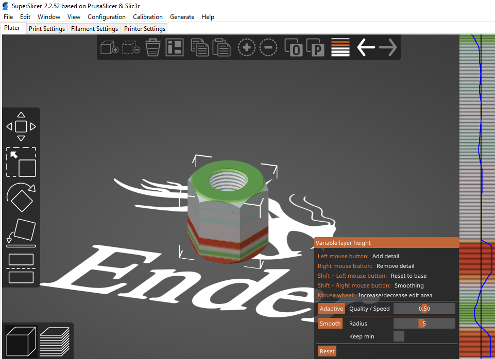Click the Copy icon in toolbar
This screenshot has width=495, height=359.
[199, 47]
